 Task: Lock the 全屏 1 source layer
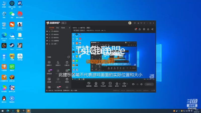(x=49, y=44)
